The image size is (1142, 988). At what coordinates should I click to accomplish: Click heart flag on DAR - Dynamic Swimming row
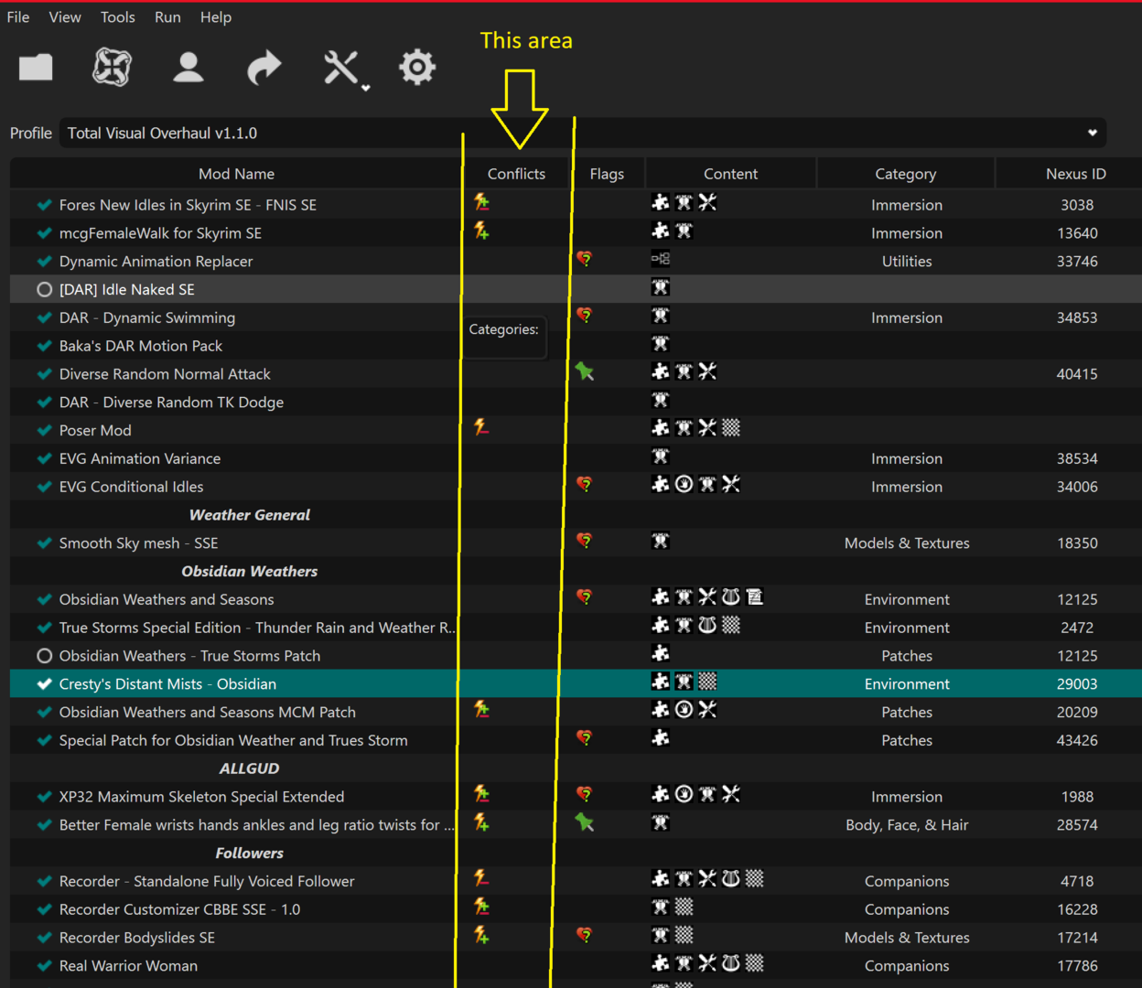pos(584,316)
